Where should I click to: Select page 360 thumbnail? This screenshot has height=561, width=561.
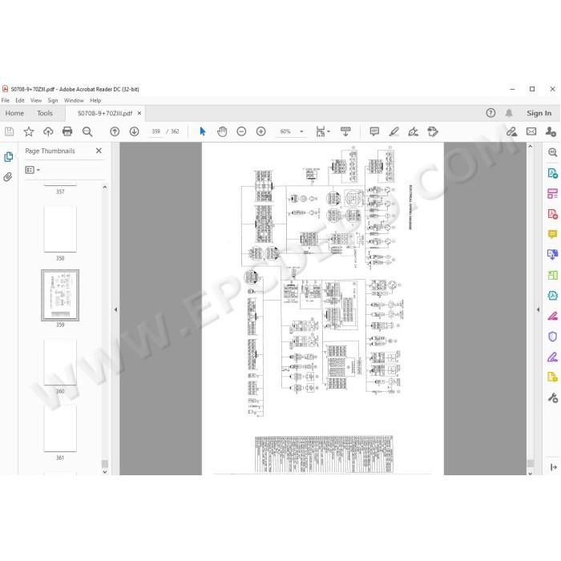[x=60, y=362]
